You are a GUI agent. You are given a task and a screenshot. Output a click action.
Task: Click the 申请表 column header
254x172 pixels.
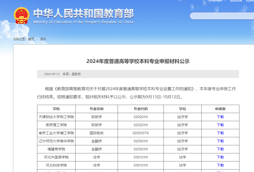[220, 109]
